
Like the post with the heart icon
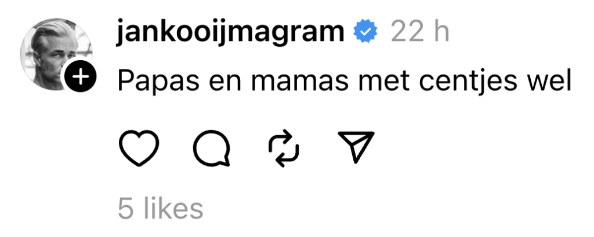point(139,148)
